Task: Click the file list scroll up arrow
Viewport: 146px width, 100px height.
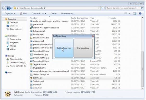Action: [x=143, y=18]
